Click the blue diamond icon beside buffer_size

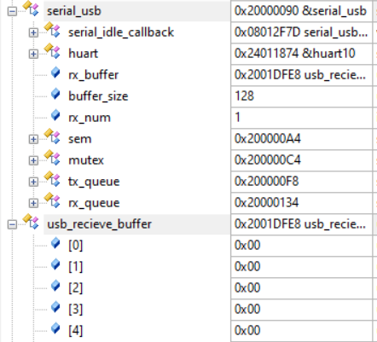(x=55, y=94)
